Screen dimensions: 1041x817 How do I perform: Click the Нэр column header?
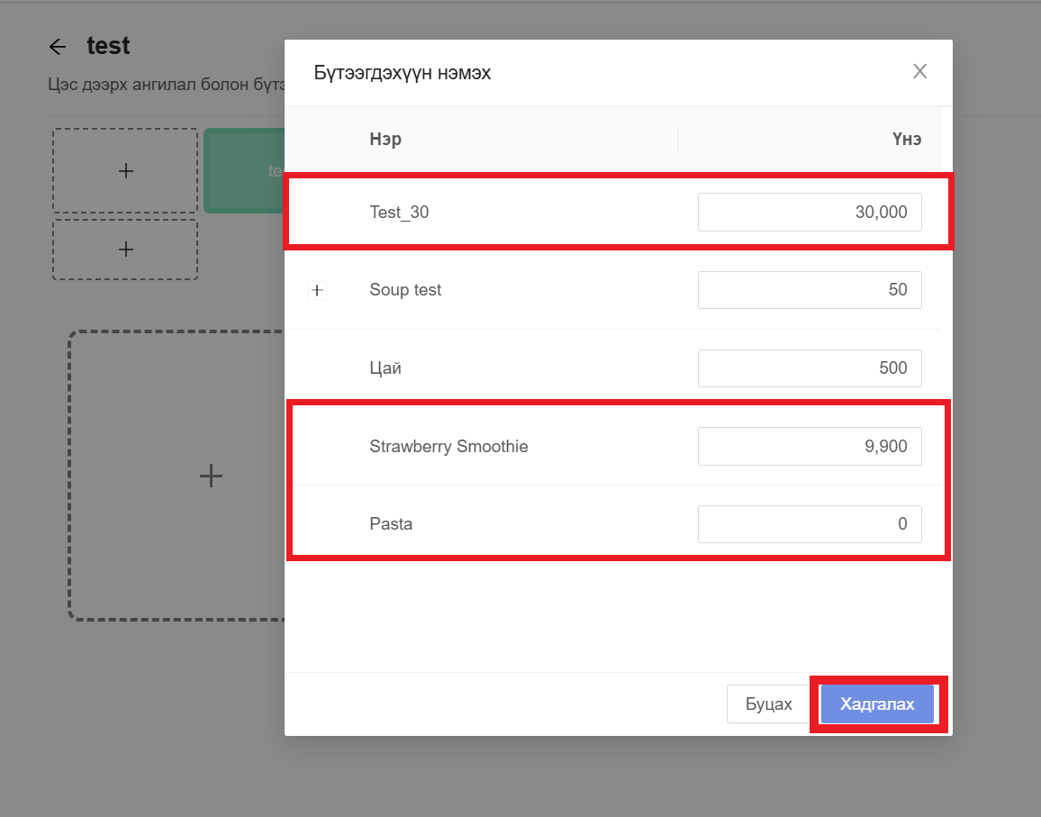tap(385, 140)
